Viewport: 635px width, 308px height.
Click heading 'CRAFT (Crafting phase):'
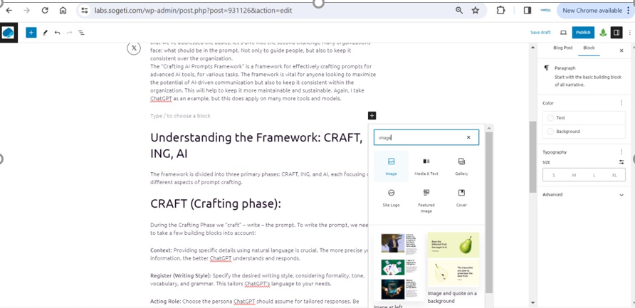coord(216,203)
